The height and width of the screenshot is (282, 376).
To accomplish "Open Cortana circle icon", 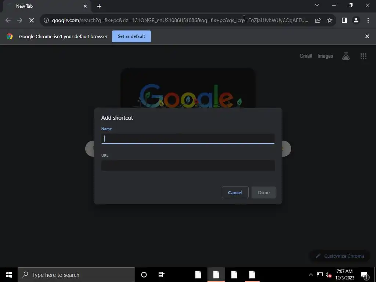I will pyautogui.click(x=144, y=275).
